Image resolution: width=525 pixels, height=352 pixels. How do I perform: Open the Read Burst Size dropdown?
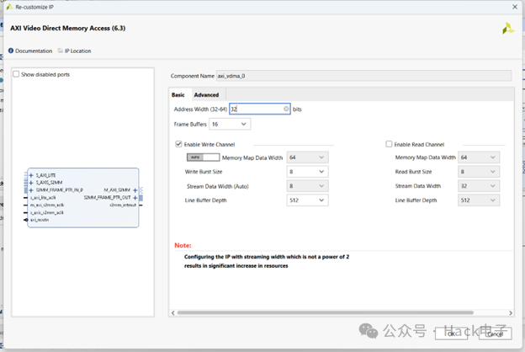point(479,172)
